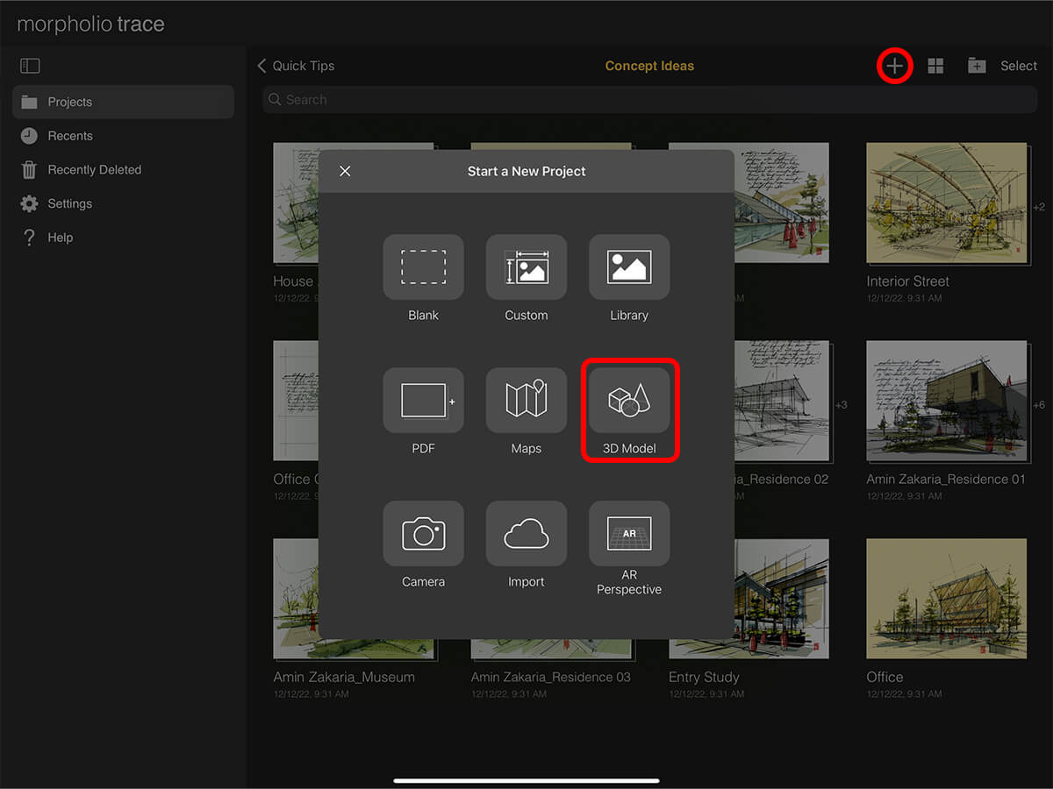Open Recents in the sidebar

pos(70,136)
